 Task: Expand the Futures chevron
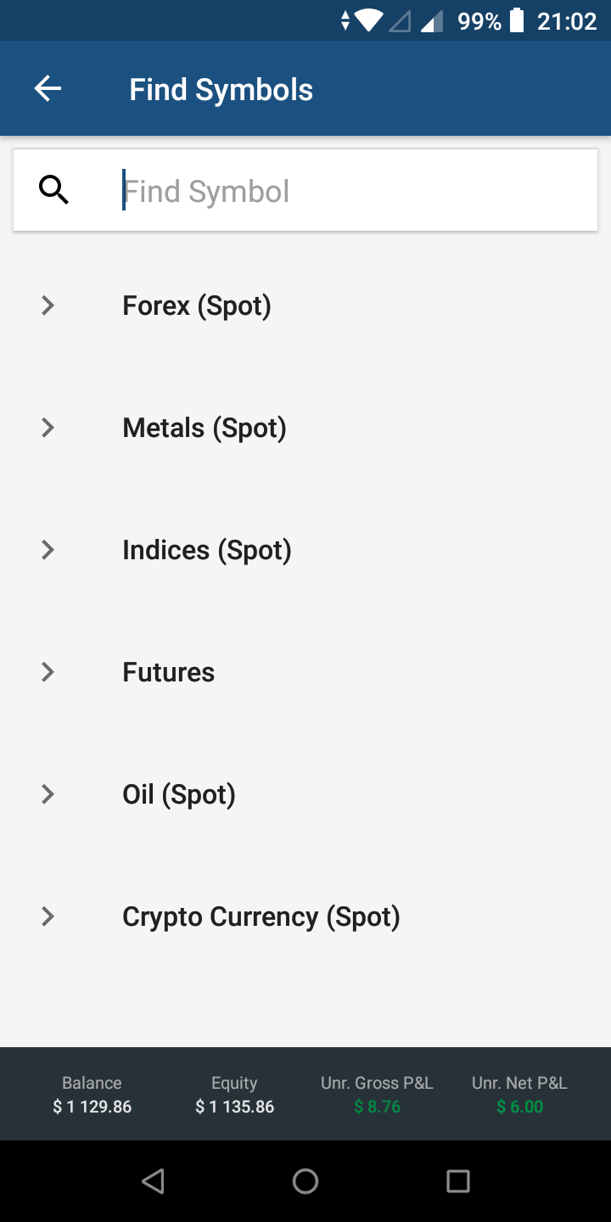[48, 672]
